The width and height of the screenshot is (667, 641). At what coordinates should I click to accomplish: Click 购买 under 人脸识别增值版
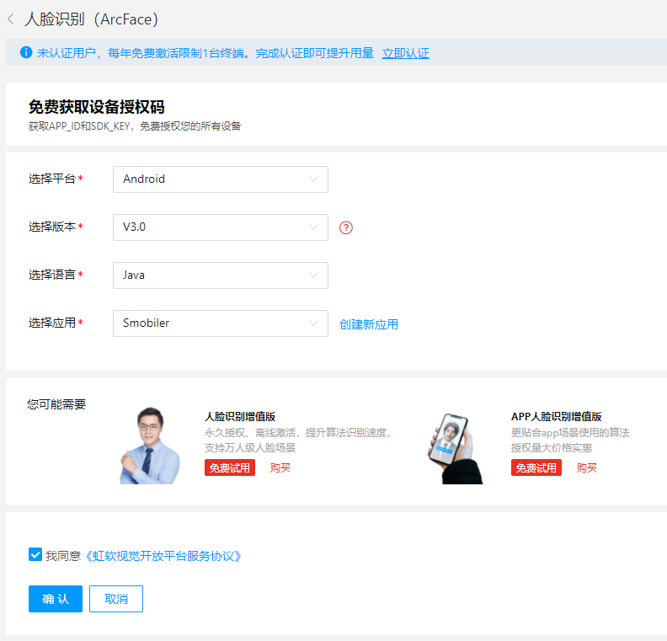[280, 467]
